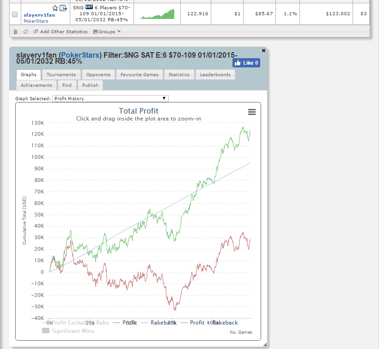Image resolution: width=379 pixels, height=349 pixels.
Task: Open the Graph Selected dropdown
Action: (110, 98)
